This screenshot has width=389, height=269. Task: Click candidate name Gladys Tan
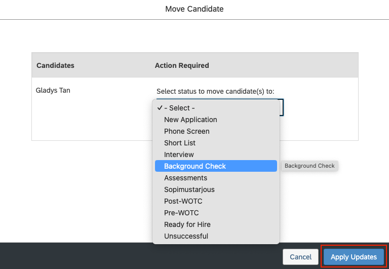53,91
